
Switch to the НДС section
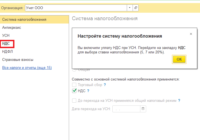(6, 43)
